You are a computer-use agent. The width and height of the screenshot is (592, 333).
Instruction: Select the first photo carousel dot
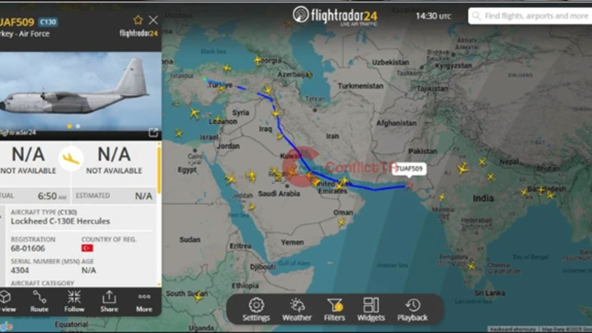(x=69, y=126)
